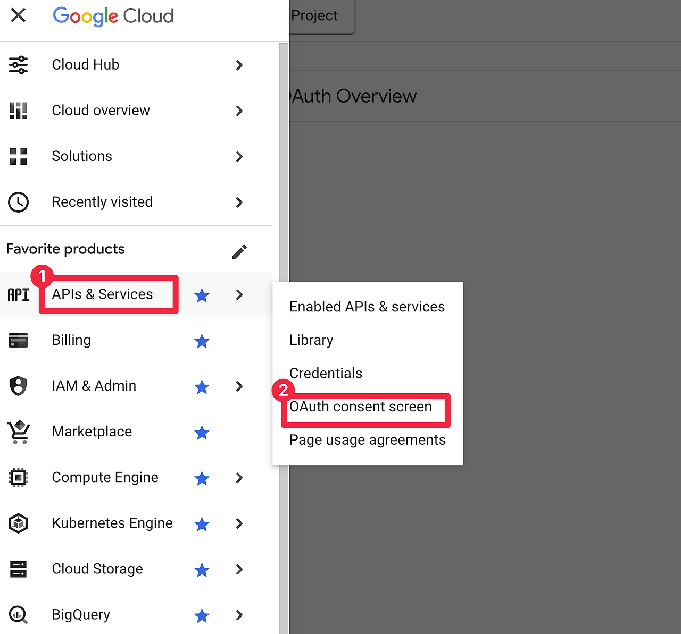This screenshot has height=634, width=681.
Task: Open Credentials from the submenu
Action: pos(326,373)
